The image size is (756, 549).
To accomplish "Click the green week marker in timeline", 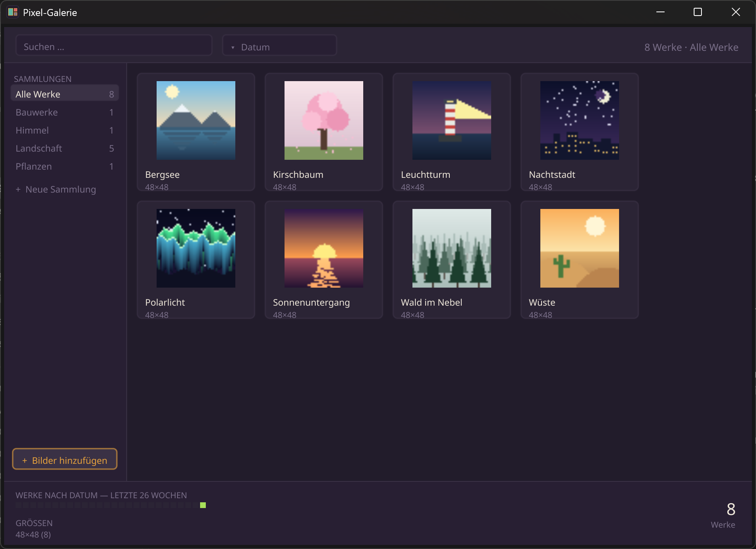I will coord(203,505).
